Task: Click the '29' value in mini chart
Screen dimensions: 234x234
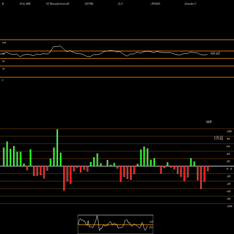Action: [151, 227]
